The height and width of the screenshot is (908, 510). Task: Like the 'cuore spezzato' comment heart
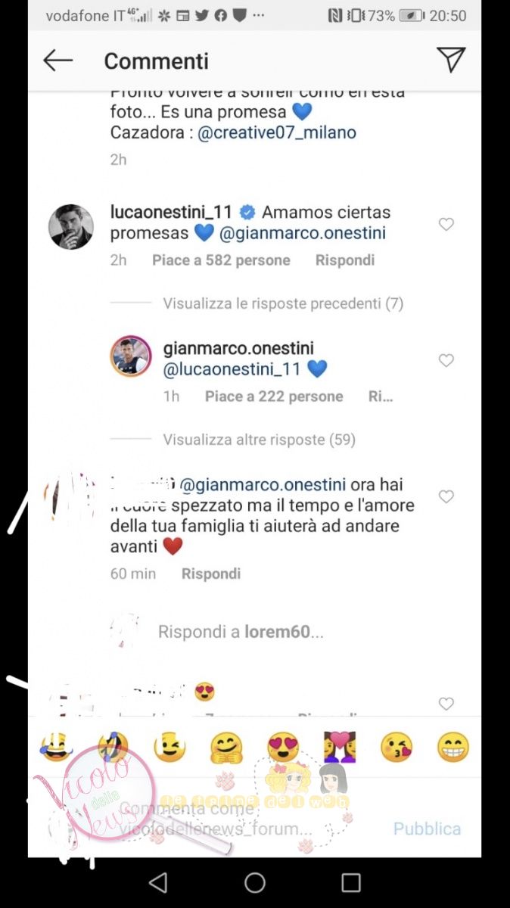[446, 496]
